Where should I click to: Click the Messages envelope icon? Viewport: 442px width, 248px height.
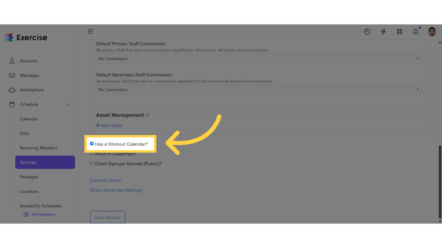click(x=12, y=75)
